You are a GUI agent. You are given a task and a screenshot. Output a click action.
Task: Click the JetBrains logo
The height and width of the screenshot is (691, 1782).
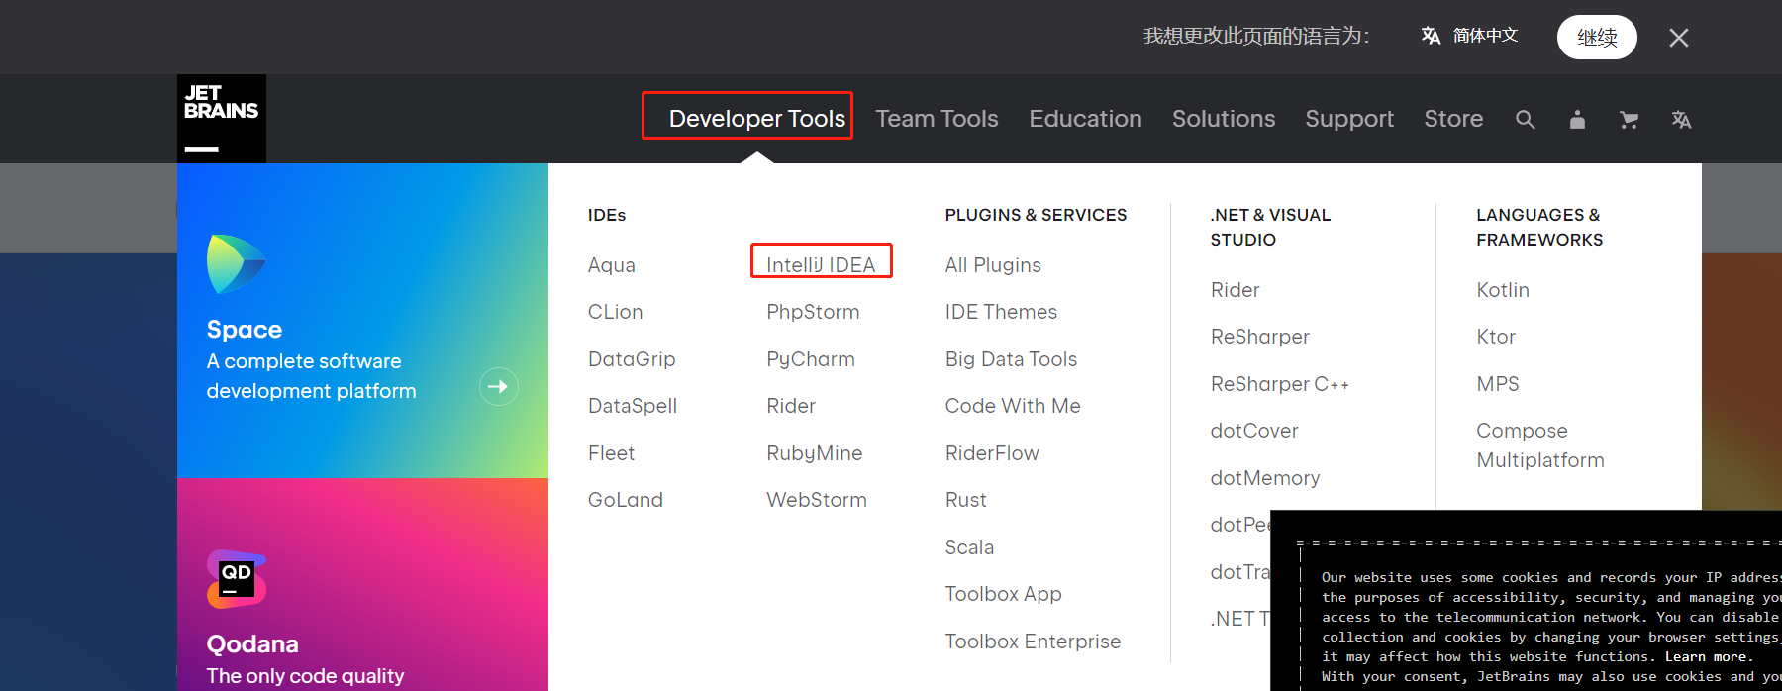[222, 119]
